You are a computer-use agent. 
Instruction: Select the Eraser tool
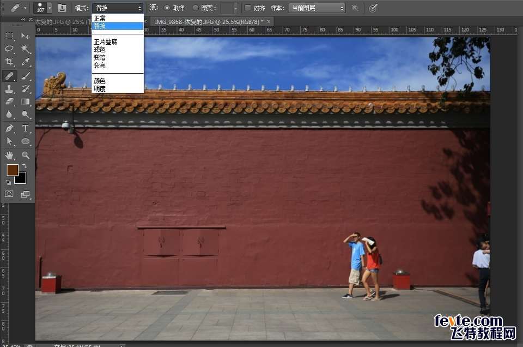pos(9,101)
